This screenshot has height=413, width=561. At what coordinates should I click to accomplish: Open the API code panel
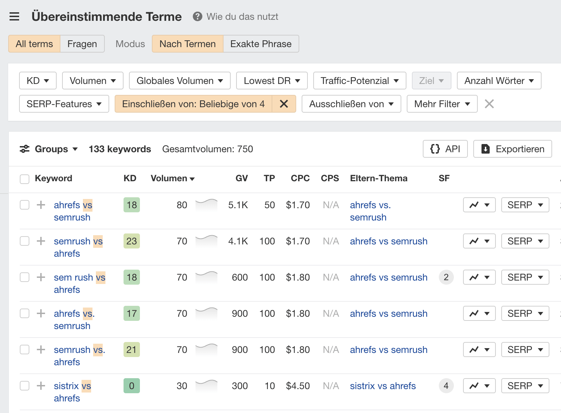[x=445, y=149]
